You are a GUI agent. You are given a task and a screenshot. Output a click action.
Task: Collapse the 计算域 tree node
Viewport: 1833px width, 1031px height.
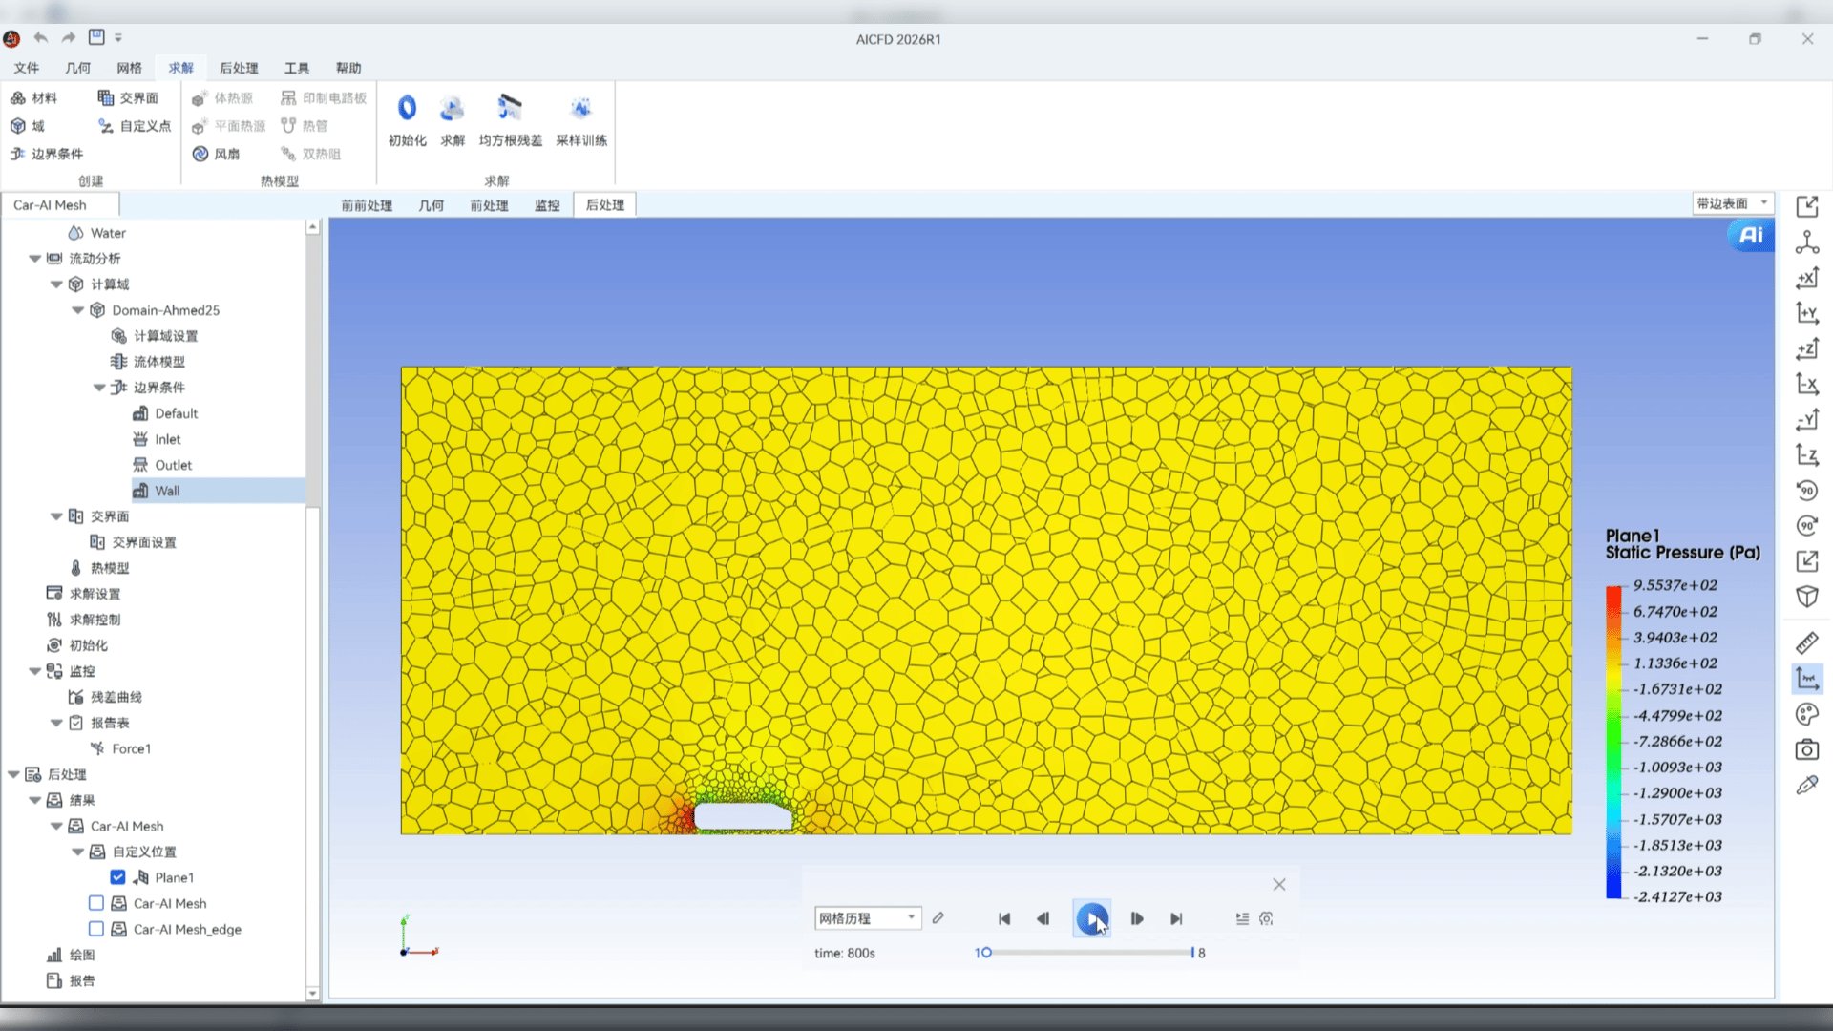point(57,284)
